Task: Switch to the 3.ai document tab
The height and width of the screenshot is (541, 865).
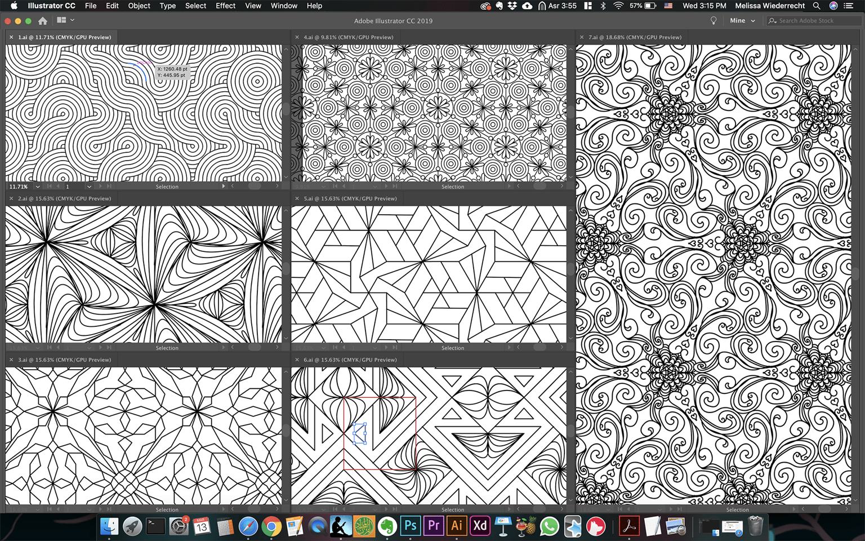Action: tap(64, 360)
